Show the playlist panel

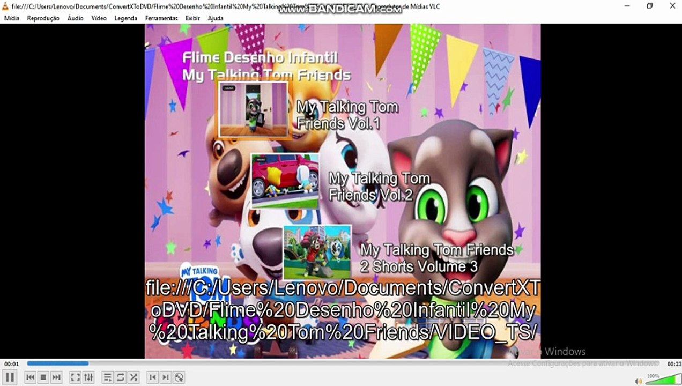coord(107,377)
